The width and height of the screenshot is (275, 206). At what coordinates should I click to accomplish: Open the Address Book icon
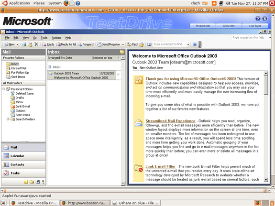coord(149,44)
